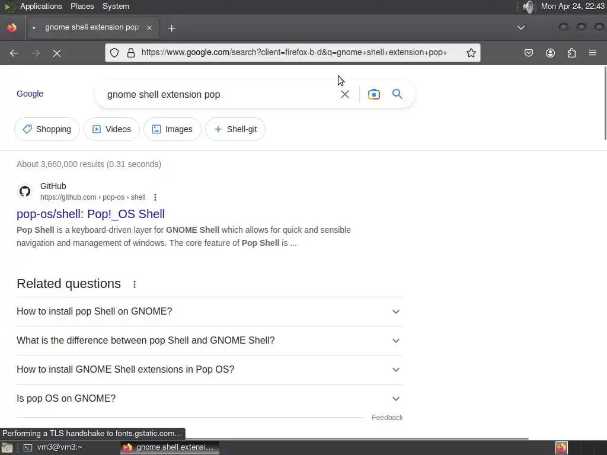Open the GitHub result options dots
The width and height of the screenshot is (607, 455).
155,197
